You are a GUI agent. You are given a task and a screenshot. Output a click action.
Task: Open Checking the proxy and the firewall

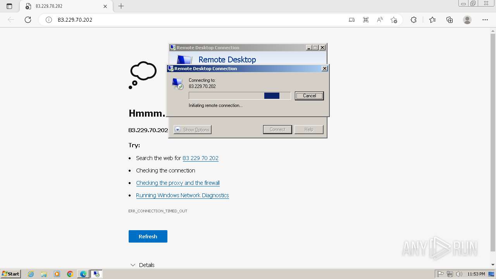[178, 183]
